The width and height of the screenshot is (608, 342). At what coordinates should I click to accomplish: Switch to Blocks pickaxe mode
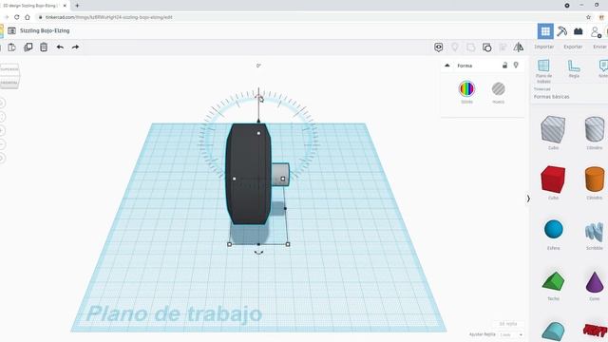pyautogui.click(x=561, y=31)
